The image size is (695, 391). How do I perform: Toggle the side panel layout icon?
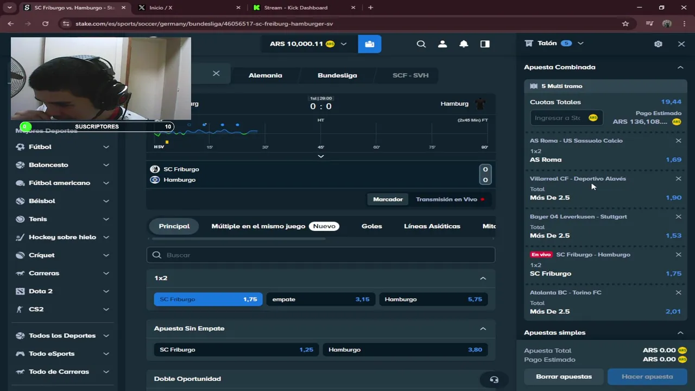coord(485,44)
